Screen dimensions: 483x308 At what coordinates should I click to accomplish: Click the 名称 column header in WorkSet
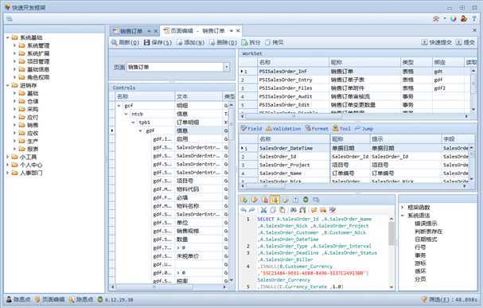pyautogui.click(x=294, y=62)
